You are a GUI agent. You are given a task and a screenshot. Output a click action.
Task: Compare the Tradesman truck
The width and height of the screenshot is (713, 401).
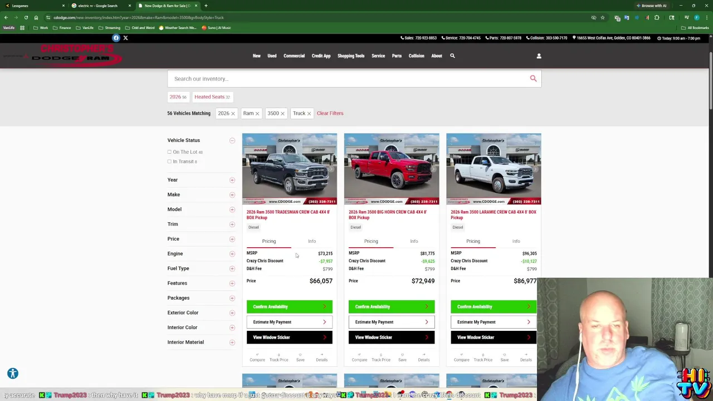click(257, 358)
